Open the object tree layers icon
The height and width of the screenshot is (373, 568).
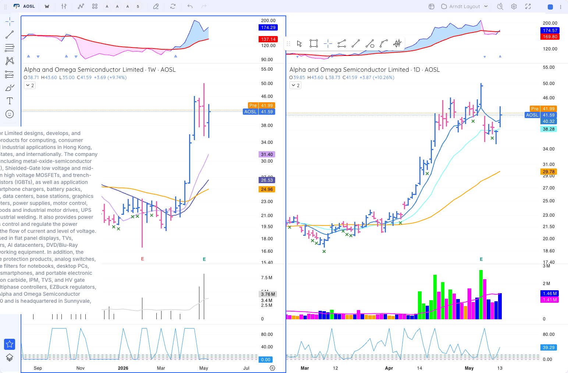coord(10,358)
